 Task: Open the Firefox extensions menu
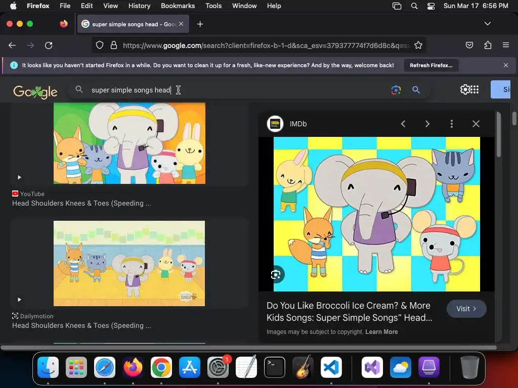pos(488,45)
